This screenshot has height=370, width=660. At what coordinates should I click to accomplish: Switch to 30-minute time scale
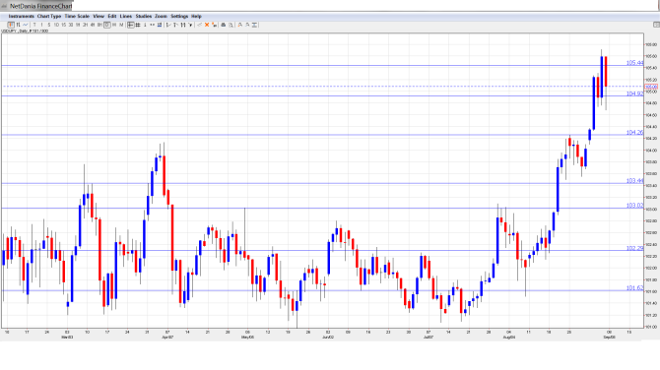[x=71, y=25]
